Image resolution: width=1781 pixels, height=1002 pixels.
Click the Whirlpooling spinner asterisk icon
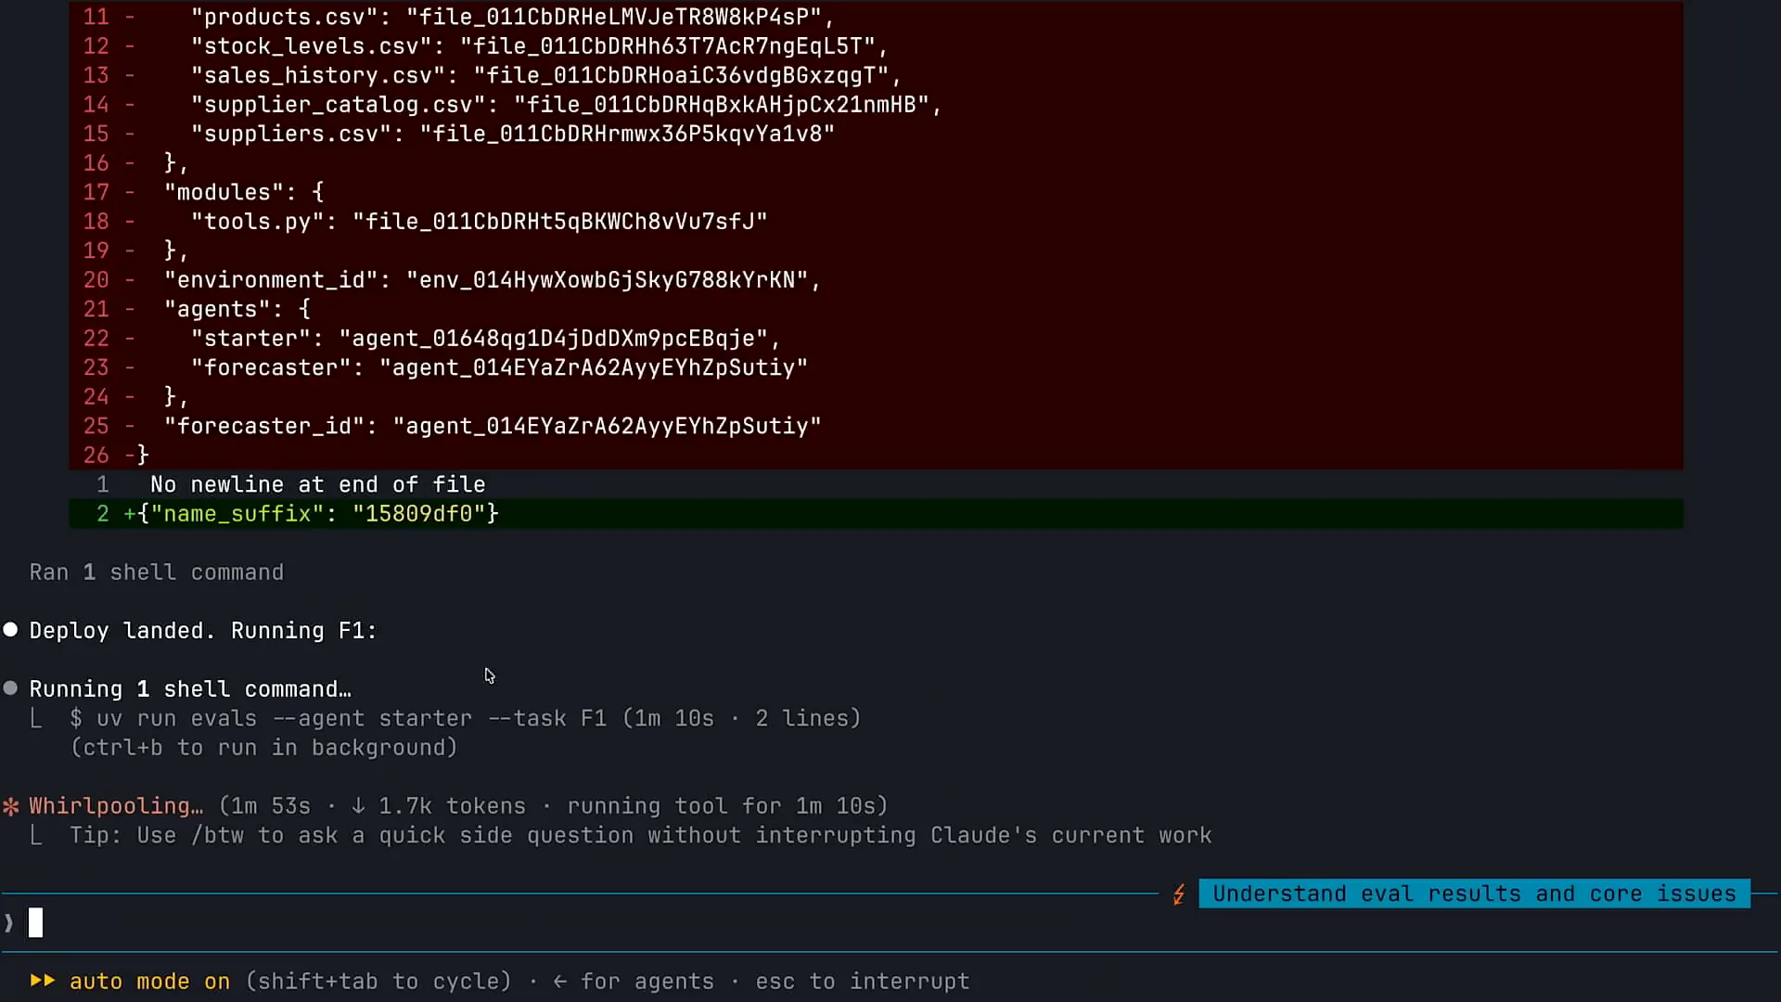(11, 806)
